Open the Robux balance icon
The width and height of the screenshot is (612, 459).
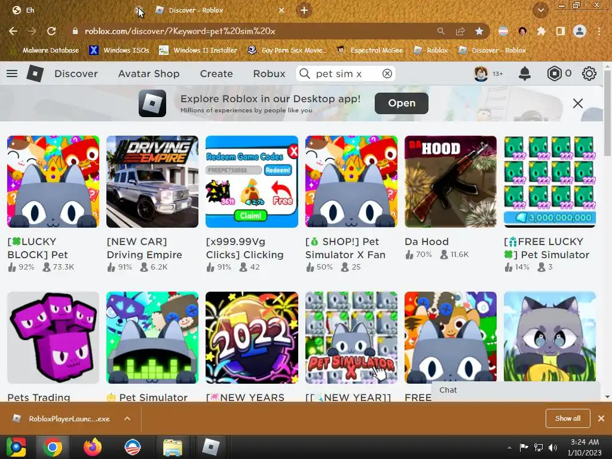click(554, 74)
